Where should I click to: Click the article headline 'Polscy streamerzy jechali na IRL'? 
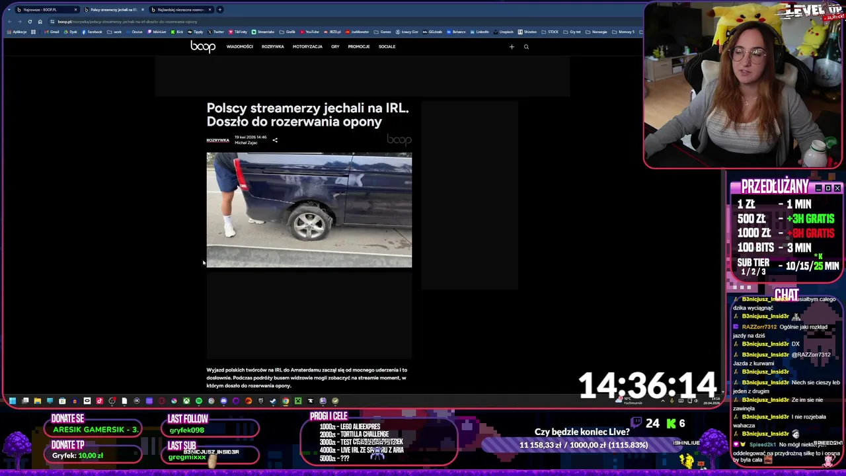tap(307, 114)
